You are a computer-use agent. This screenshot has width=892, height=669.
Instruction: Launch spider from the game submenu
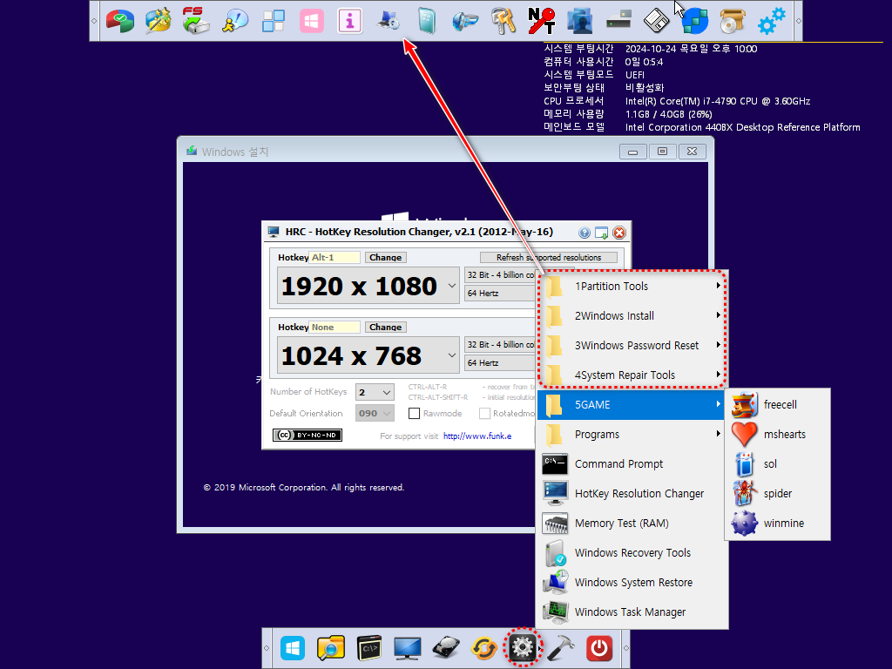(777, 493)
